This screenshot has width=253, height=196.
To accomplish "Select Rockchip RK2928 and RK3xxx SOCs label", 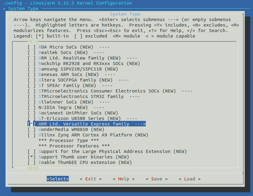I will point(89,64).
